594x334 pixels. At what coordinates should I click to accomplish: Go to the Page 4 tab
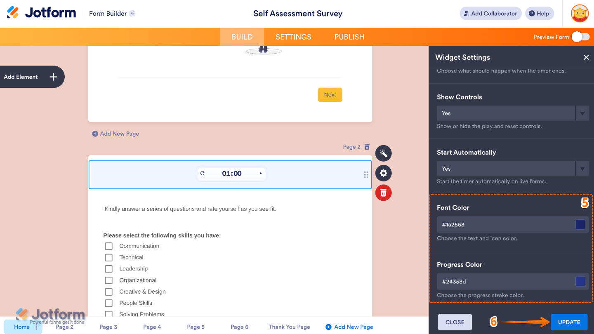pos(152,327)
